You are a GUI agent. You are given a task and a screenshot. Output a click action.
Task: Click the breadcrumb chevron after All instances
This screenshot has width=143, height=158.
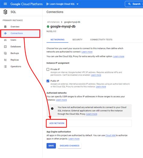(x=62, y=22)
